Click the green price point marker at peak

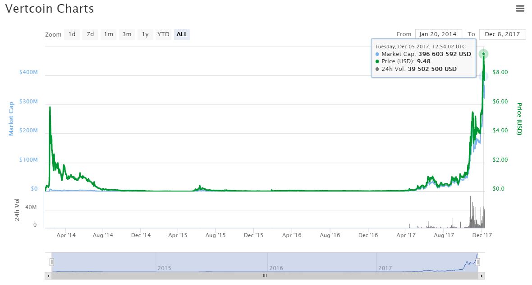coord(483,54)
